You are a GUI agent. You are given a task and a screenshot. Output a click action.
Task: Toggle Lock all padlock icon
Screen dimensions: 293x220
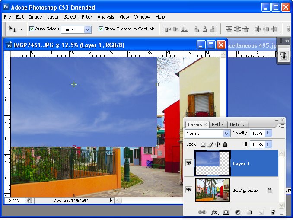click(x=225, y=144)
